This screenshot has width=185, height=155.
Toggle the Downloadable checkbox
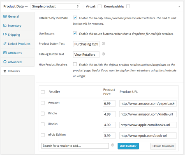click(128, 7)
